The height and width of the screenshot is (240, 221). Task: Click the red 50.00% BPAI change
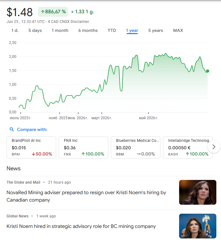pos(42,154)
